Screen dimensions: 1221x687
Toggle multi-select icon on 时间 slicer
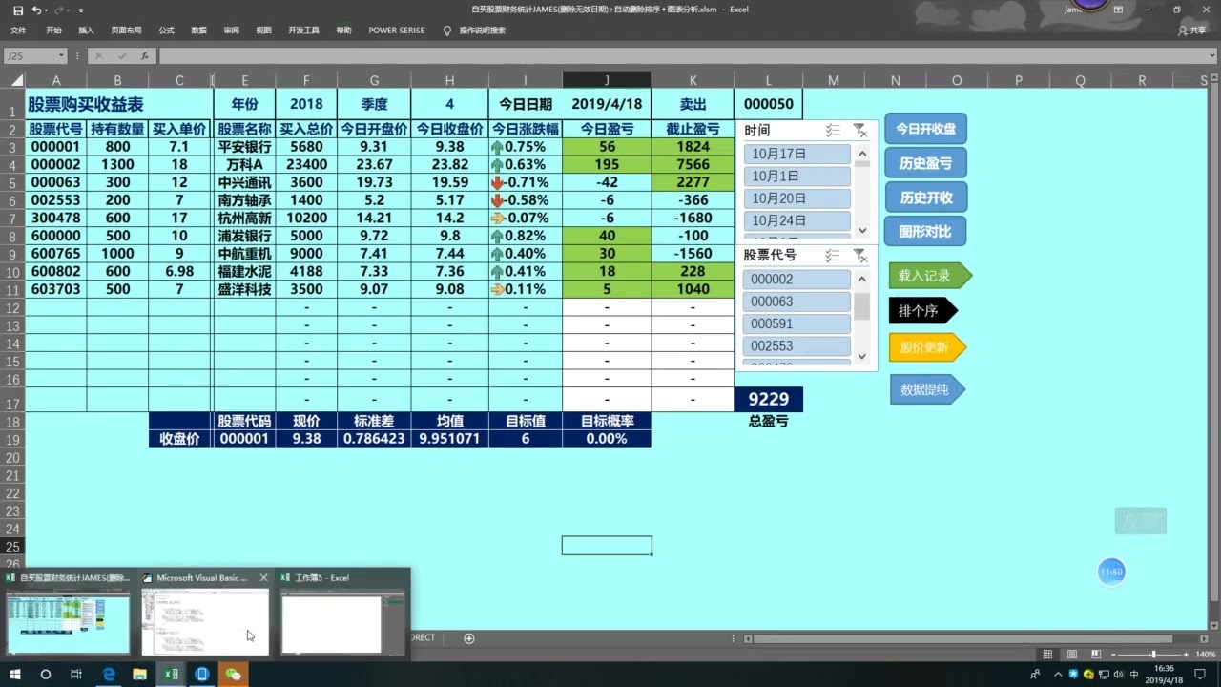[833, 131]
